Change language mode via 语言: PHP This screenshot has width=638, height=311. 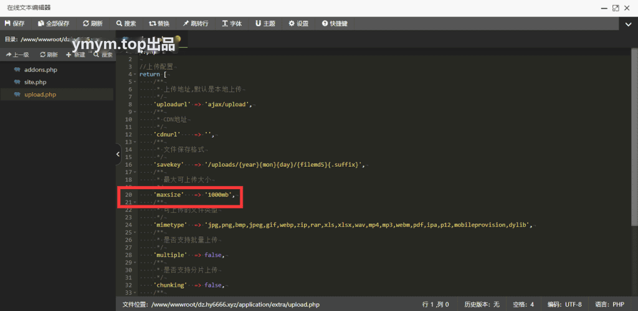coord(609,305)
